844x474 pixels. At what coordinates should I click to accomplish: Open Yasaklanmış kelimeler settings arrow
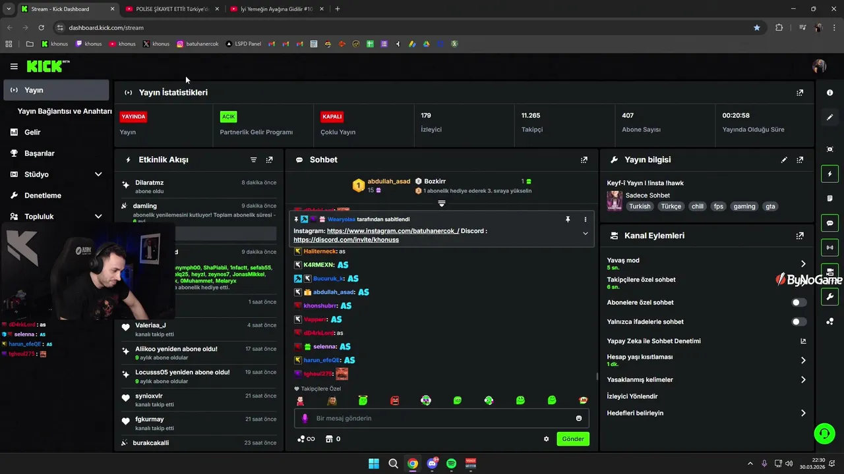[x=803, y=380]
